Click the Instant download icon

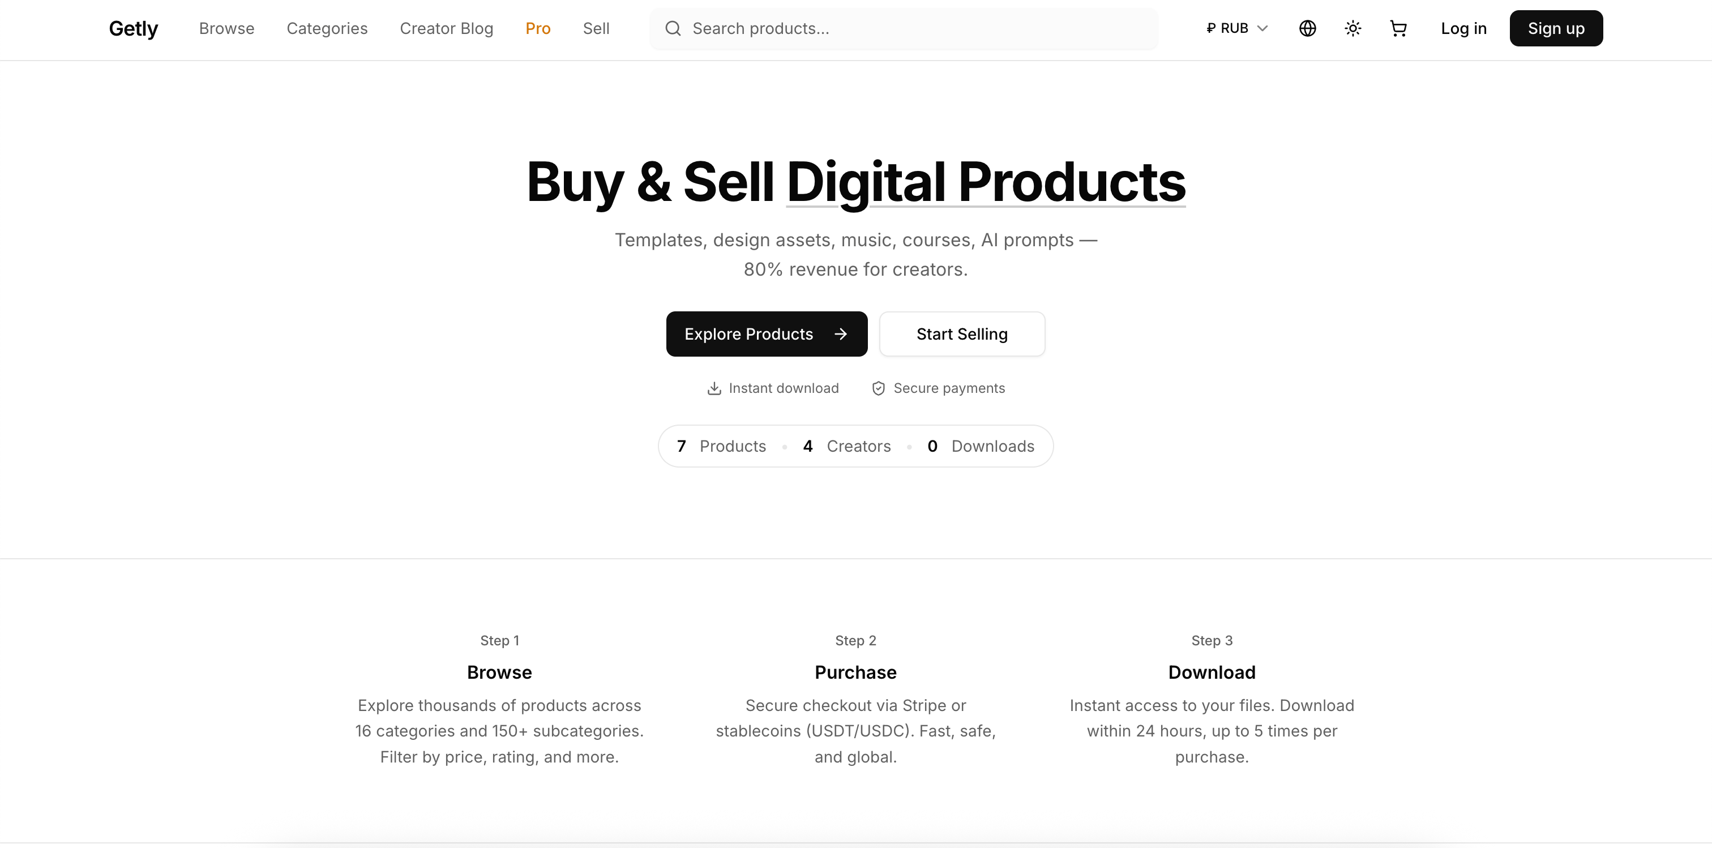point(714,388)
